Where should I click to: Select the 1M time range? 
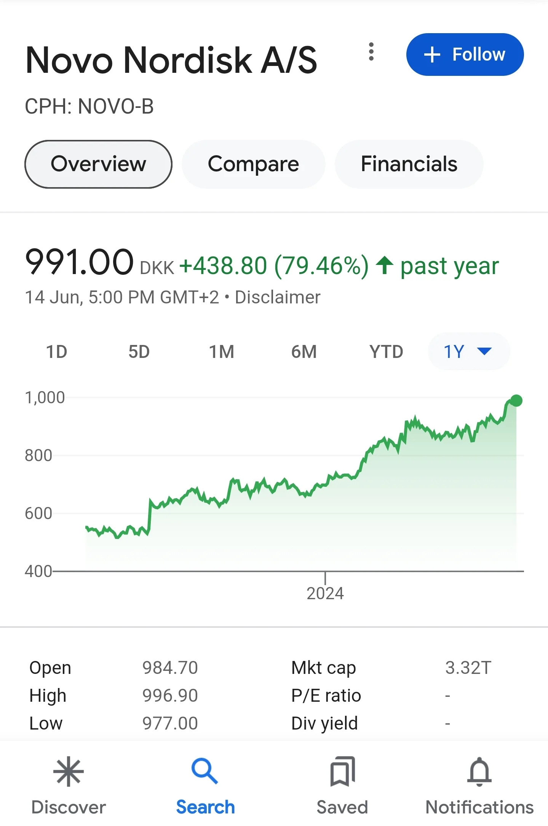pos(221,351)
